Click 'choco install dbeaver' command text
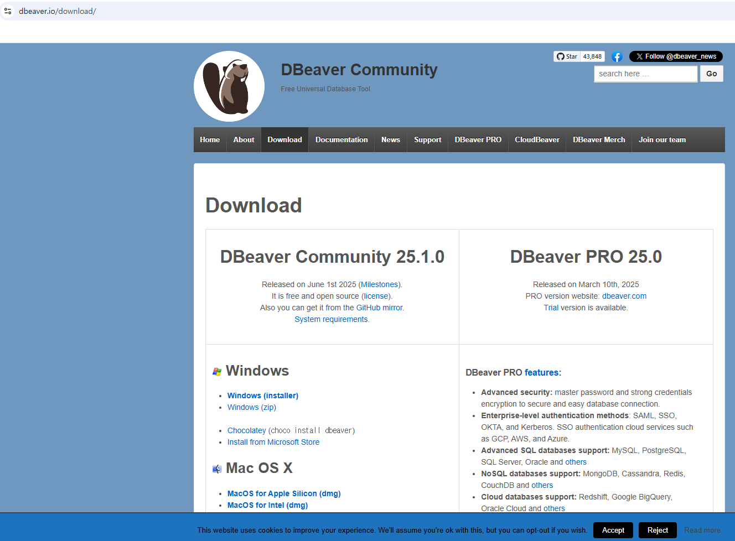The height and width of the screenshot is (541, 735). coord(312,430)
